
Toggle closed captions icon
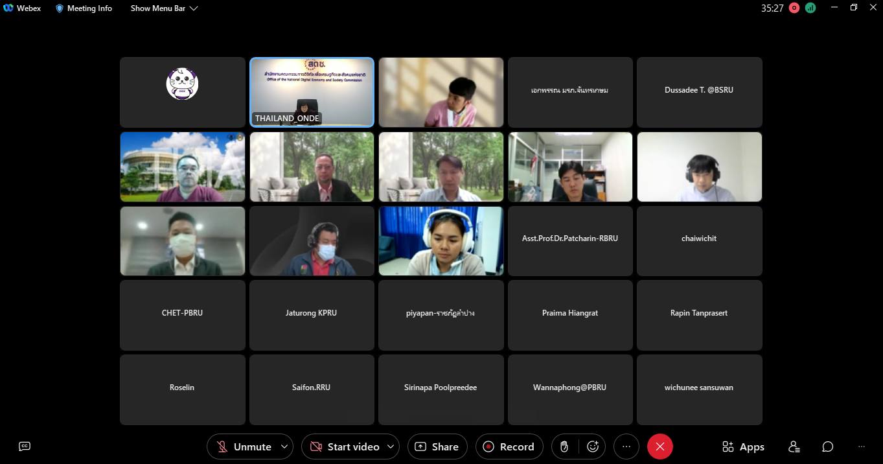point(25,446)
